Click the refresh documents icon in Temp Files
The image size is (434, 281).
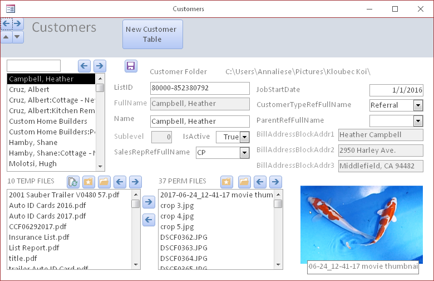click(x=73, y=182)
